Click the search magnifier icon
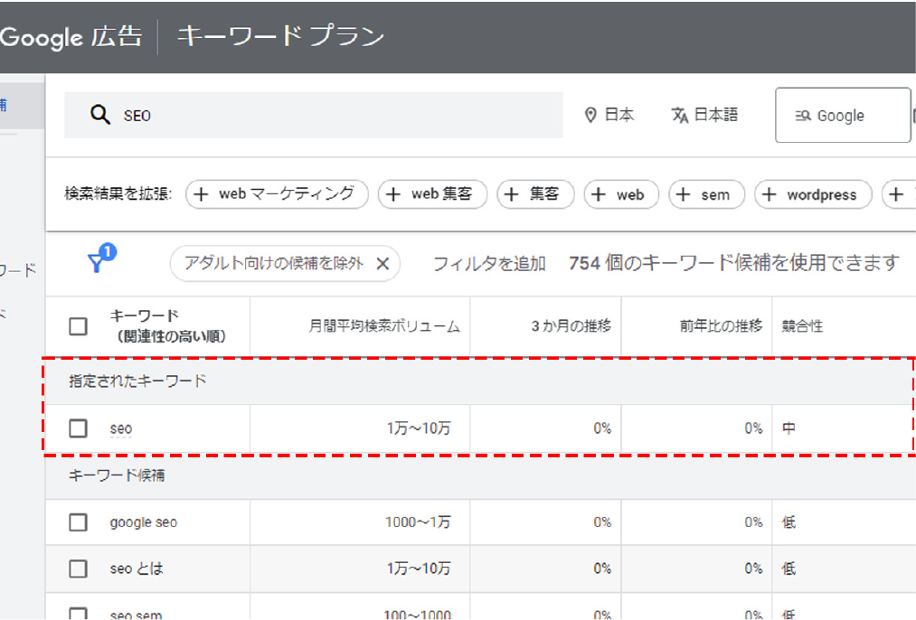The width and height of the screenshot is (916, 620). [99, 115]
